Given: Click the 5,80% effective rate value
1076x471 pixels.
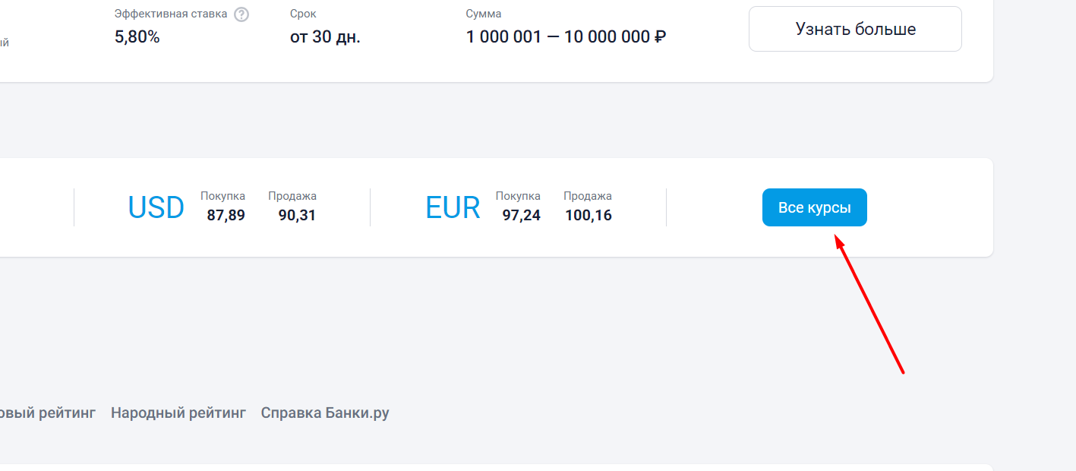Looking at the screenshot, I should [x=137, y=36].
